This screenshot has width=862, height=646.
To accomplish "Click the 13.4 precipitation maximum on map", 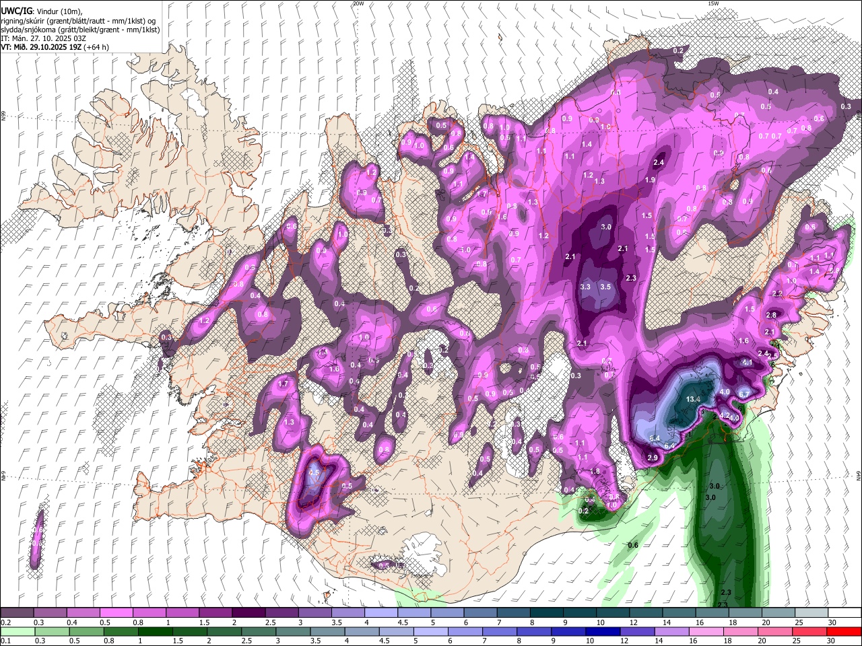I will click(x=694, y=399).
